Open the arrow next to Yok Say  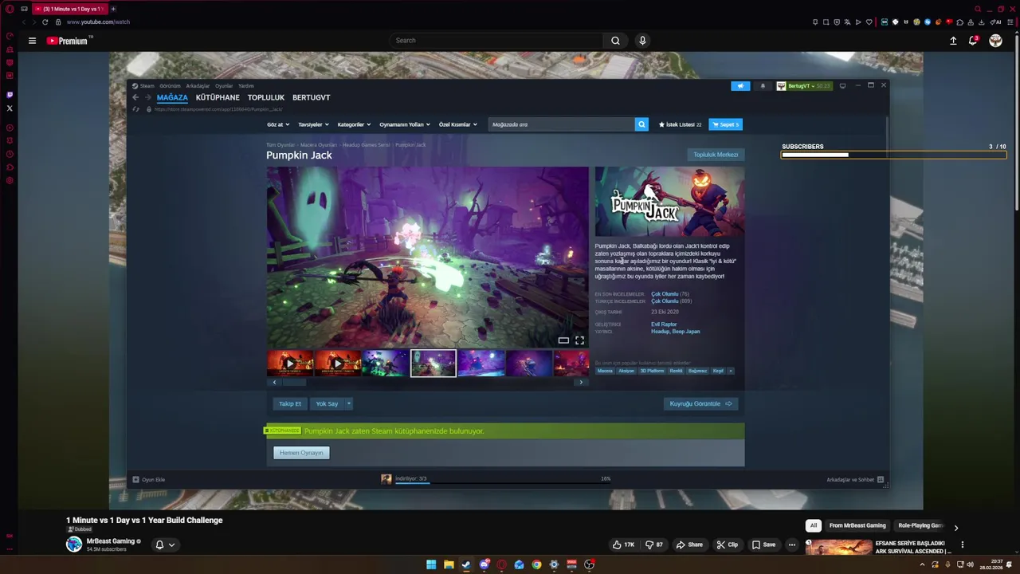point(348,404)
